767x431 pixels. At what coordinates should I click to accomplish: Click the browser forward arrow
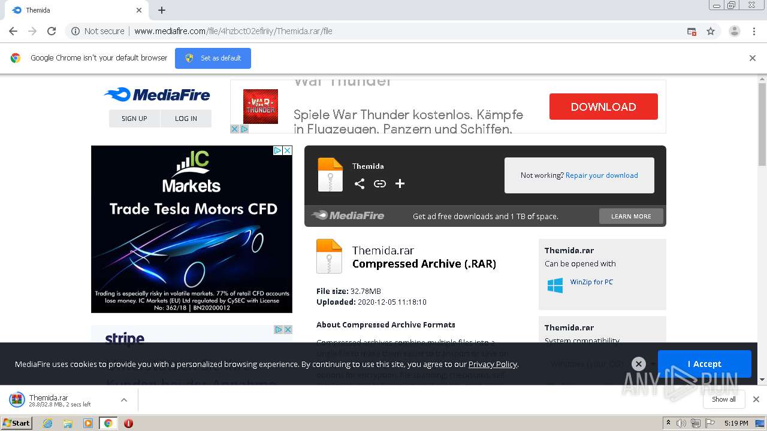point(32,31)
